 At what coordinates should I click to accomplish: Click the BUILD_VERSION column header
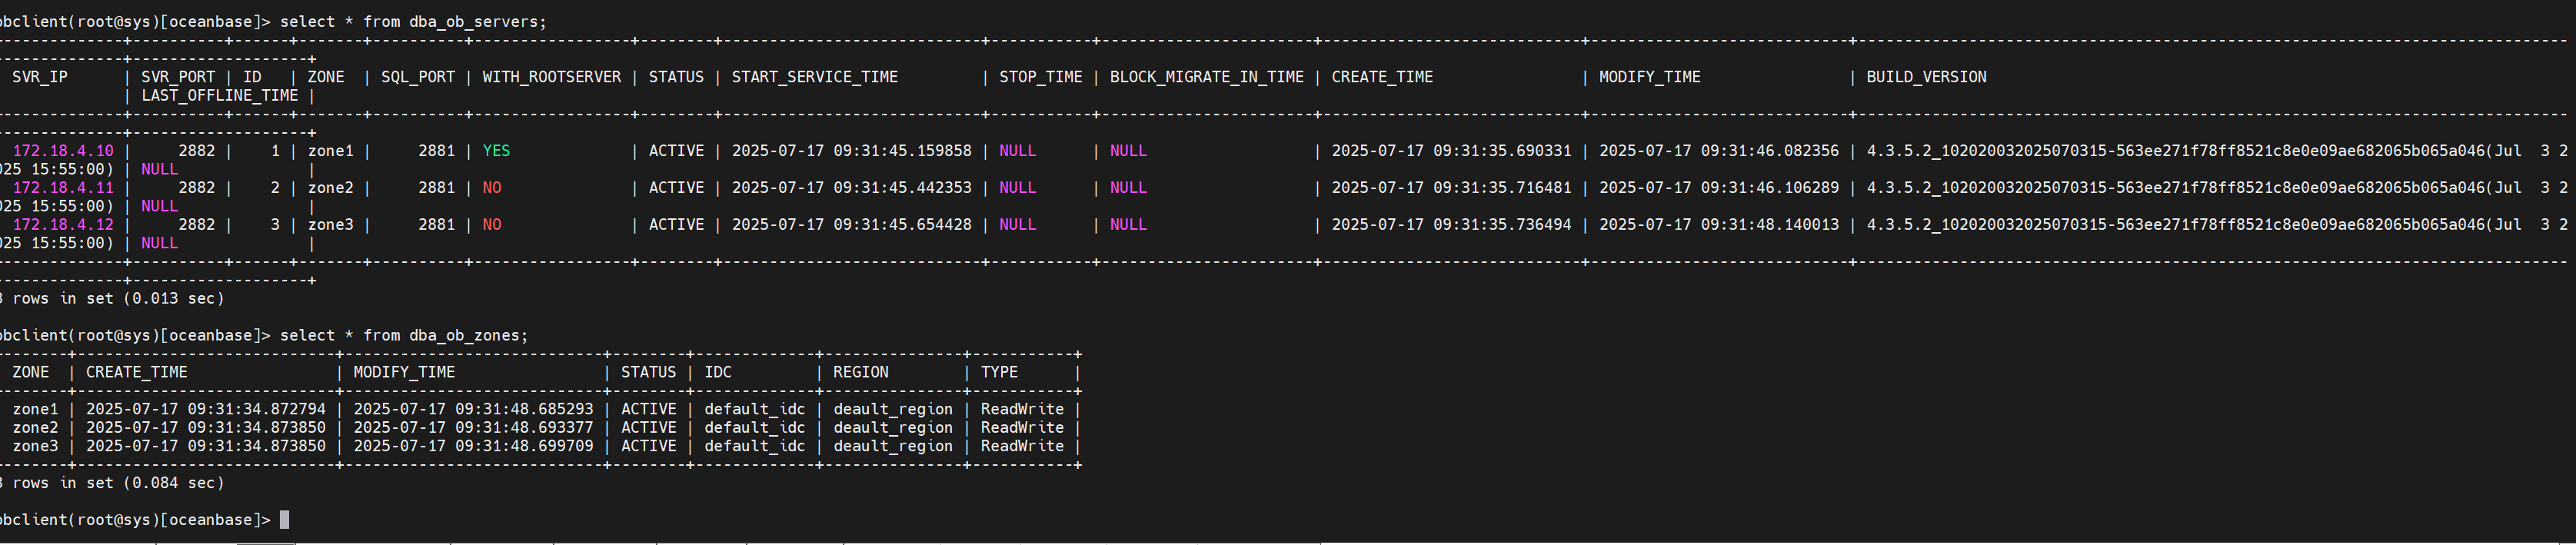[1926, 77]
